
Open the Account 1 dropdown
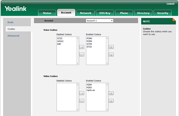tap(100, 21)
